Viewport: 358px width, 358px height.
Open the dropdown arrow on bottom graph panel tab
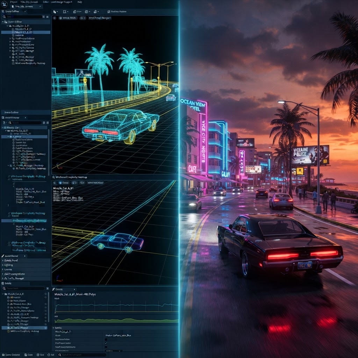(74, 289)
